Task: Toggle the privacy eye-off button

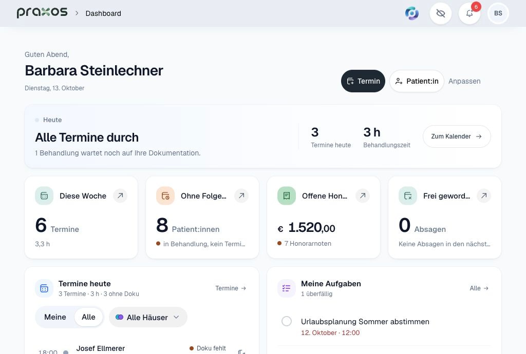Action: pyautogui.click(x=440, y=13)
